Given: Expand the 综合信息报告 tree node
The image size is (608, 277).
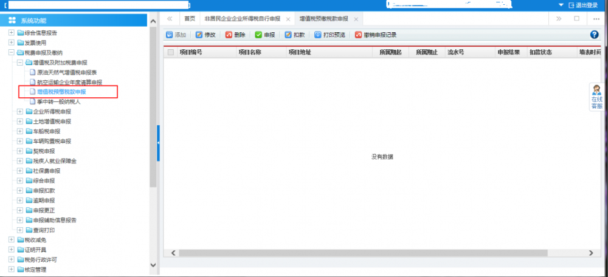Looking at the screenshot, I should tap(11, 33).
